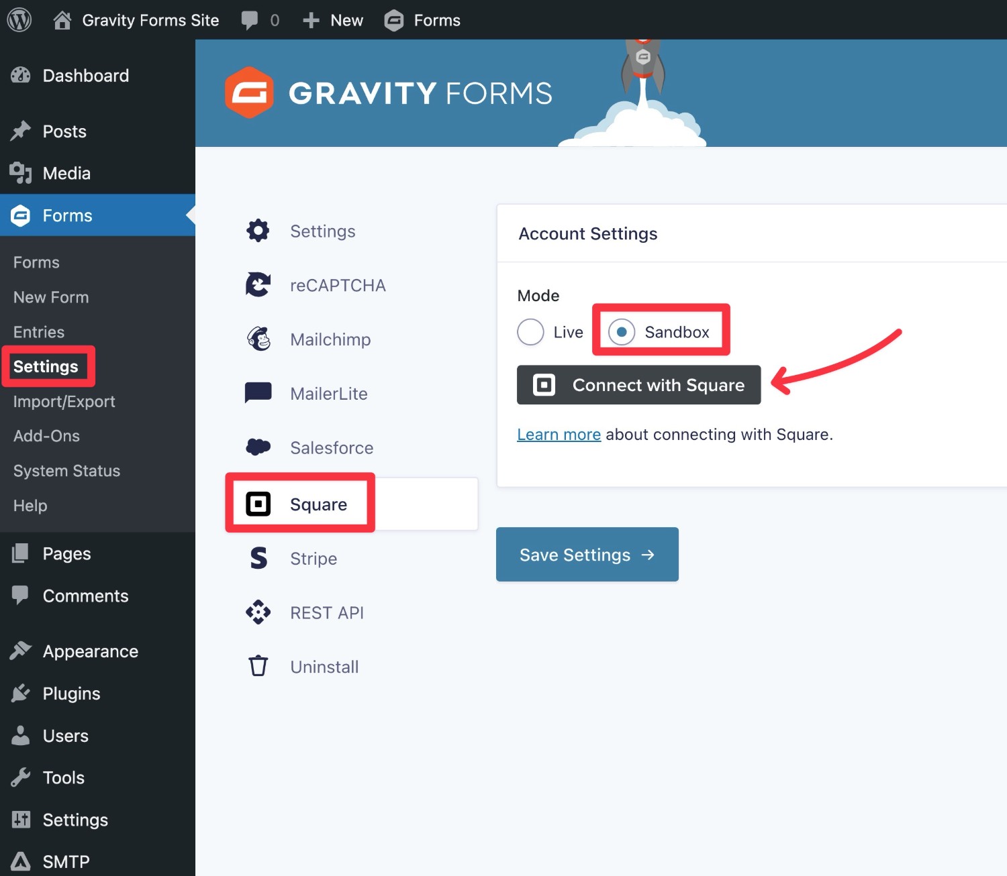The width and height of the screenshot is (1007, 876).
Task: Click Gravity Forms Site title in admin bar
Action: point(150,20)
